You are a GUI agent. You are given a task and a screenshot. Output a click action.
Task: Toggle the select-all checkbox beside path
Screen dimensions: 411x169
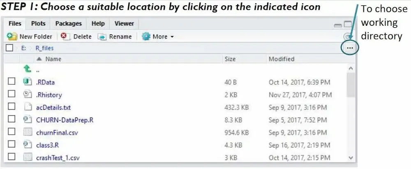(10, 48)
